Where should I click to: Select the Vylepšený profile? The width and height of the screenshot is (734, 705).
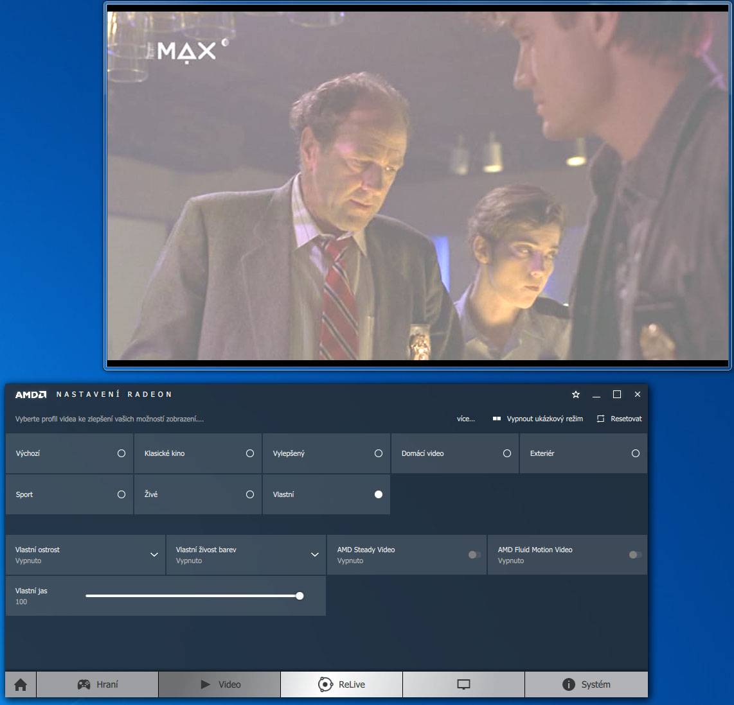click(x=327, y=453)
